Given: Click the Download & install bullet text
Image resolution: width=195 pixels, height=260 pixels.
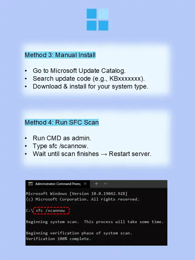Looking at the screenshot, I should point(90,86).
